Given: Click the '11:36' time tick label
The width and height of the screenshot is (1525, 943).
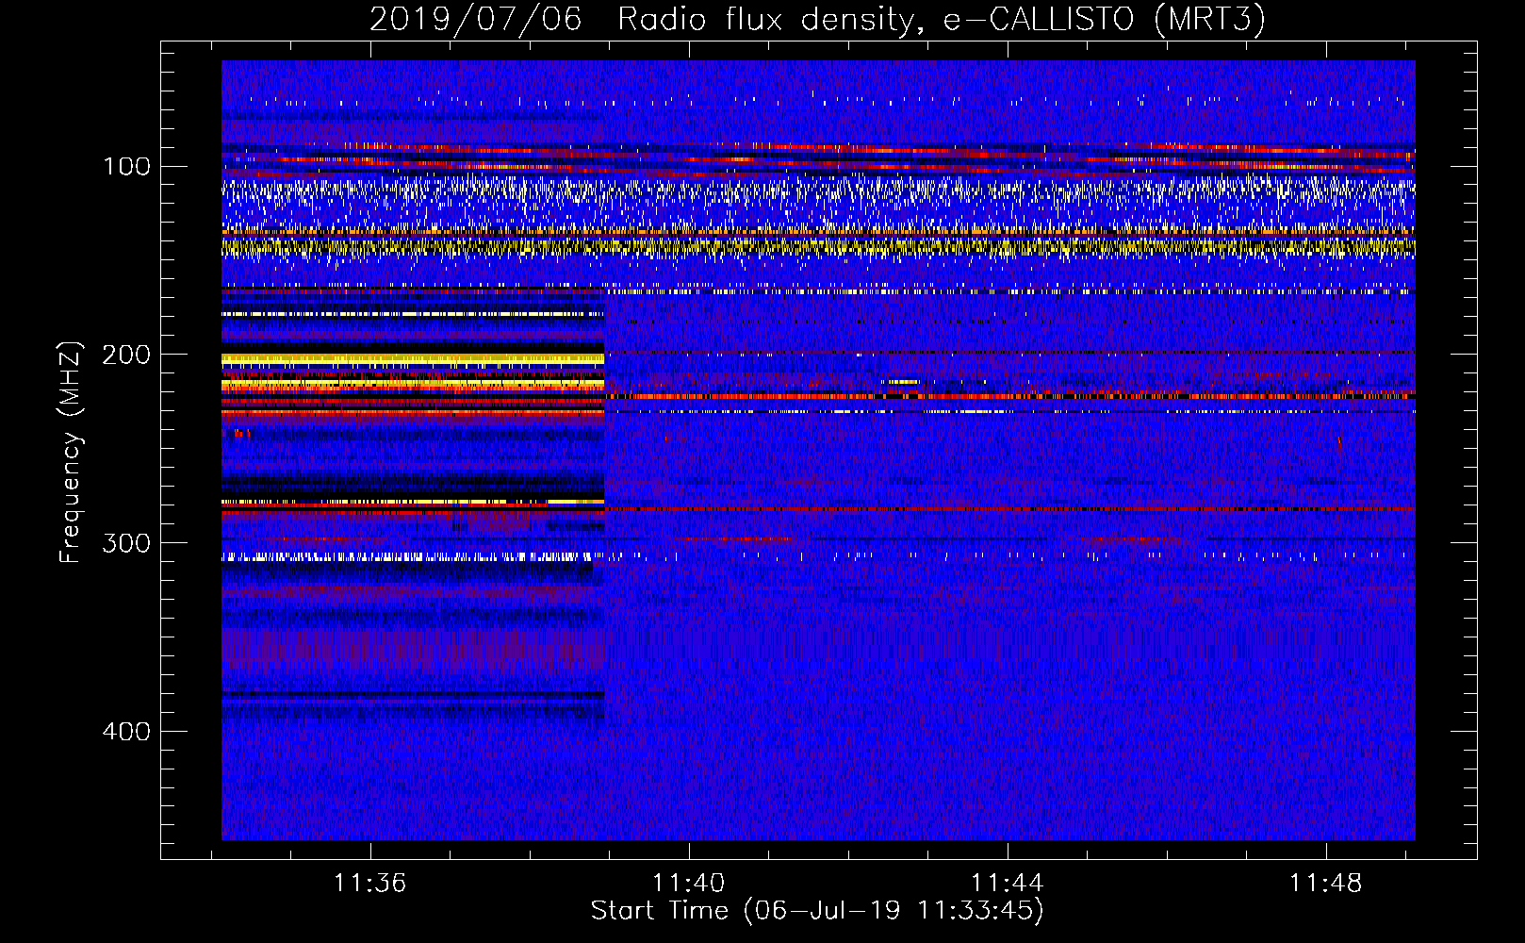Looking at the screenshot, I should click(x=370, y=884).
